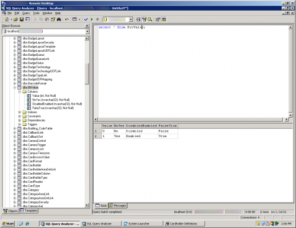This screenshot has width=296, height=228.
Task: Click the Display Estimated Execution Plan icon
Action: coord(138,20)
